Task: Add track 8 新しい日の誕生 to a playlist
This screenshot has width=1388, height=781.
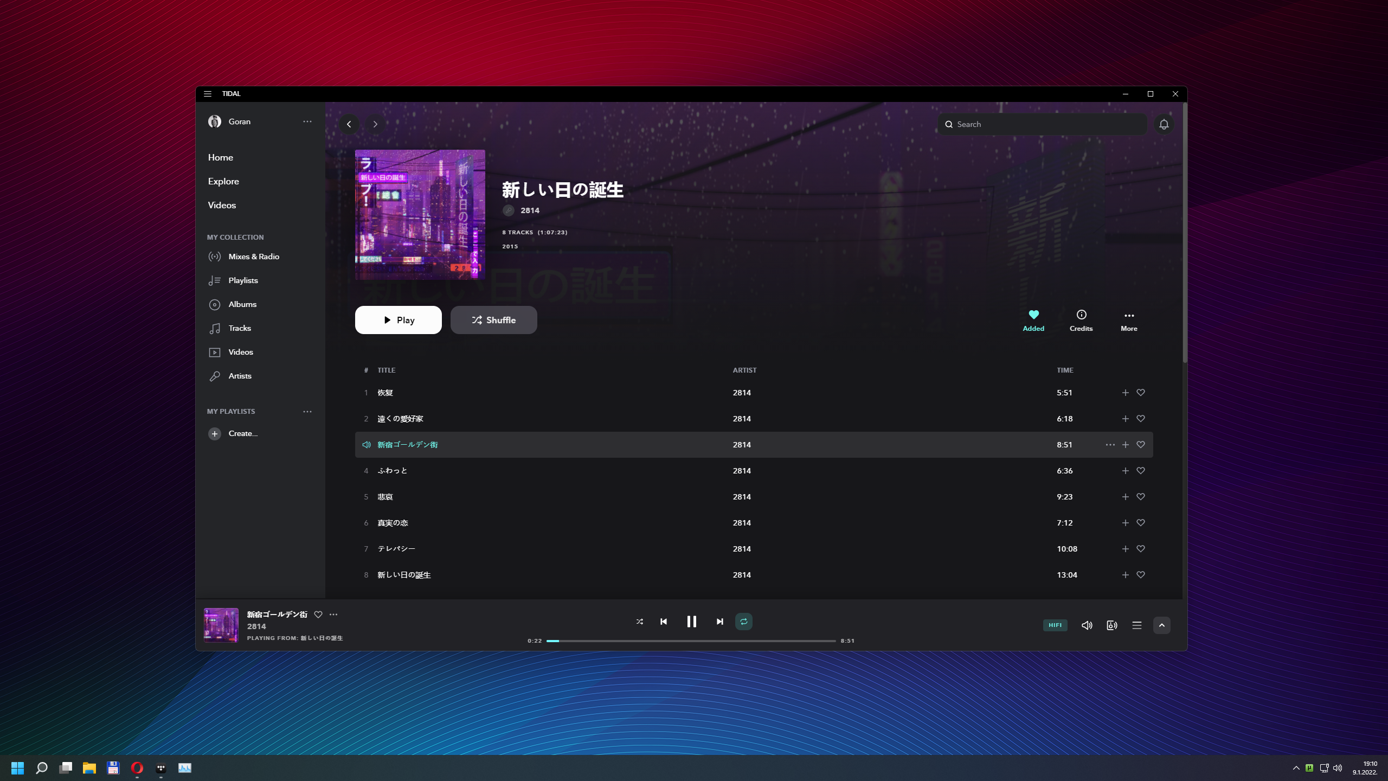Action: 1126,575
